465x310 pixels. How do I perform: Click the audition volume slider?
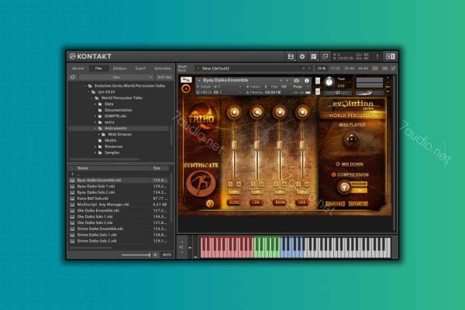tap(136, 255)
